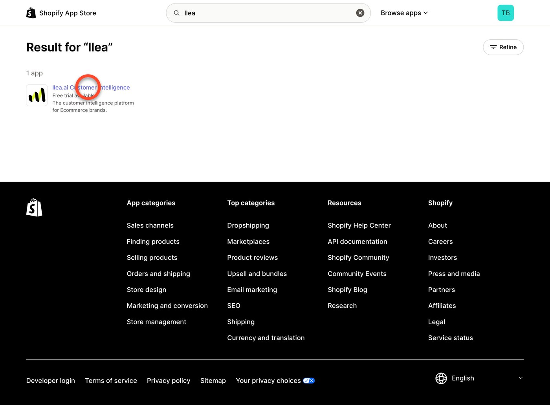
Task: Open the Ilea.ai app icon thumbnail
Action: [37, 95]
